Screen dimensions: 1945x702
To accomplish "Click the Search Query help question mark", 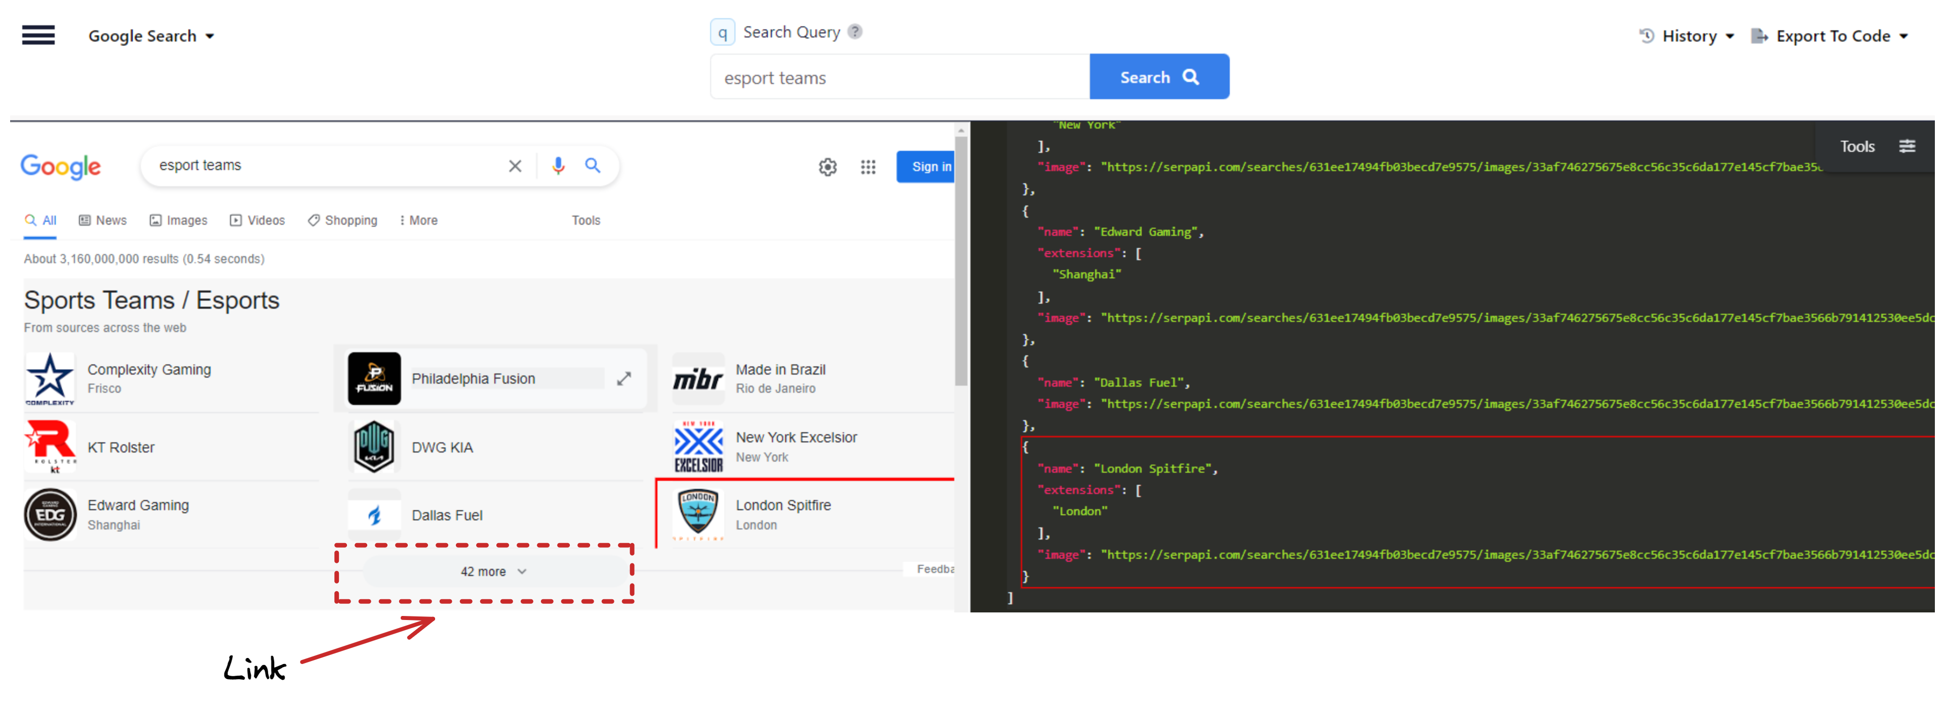I will pyautogui.click(x=854, y=31).
